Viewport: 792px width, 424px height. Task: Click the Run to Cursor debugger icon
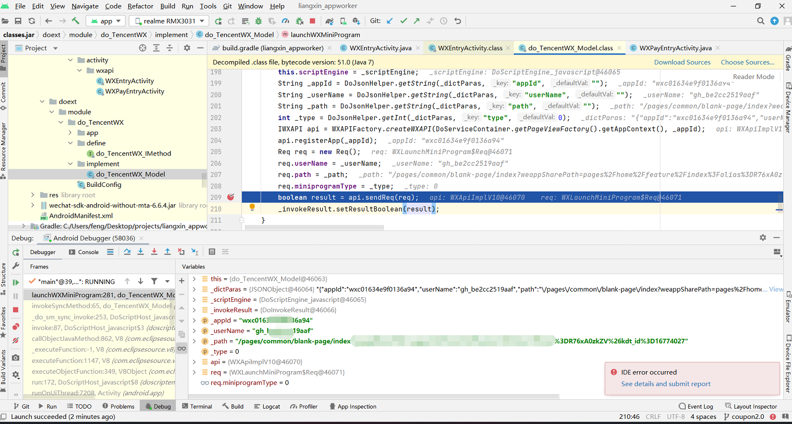pyautogui.click(x=195, y=252)
